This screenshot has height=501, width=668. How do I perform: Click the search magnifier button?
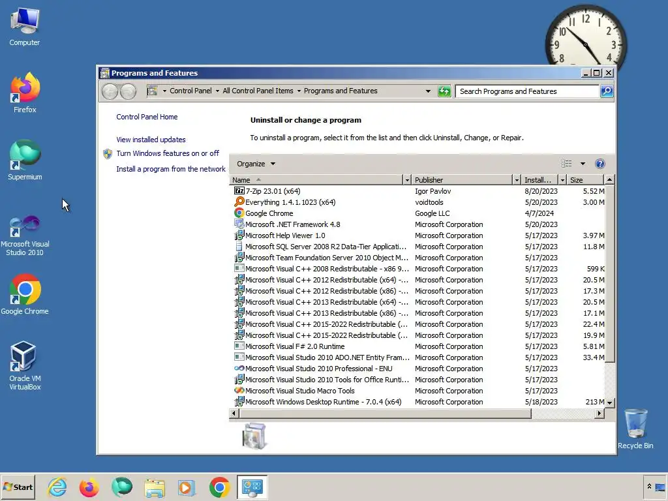tap(607, 91)
